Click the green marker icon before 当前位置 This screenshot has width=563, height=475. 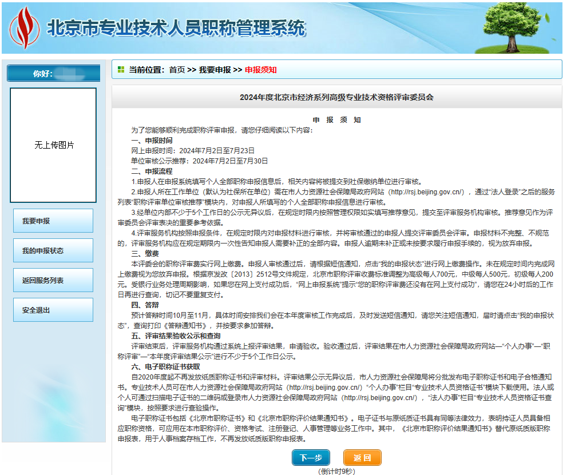120,68
